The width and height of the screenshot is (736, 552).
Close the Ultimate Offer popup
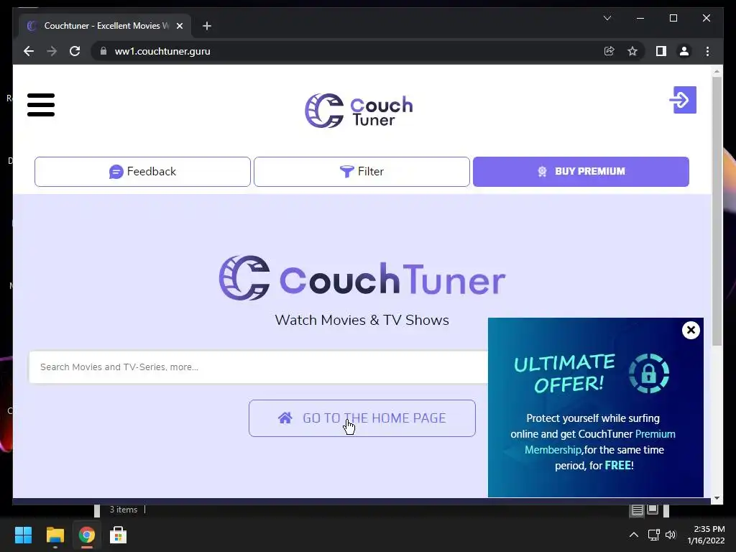(x=691, y=331)
